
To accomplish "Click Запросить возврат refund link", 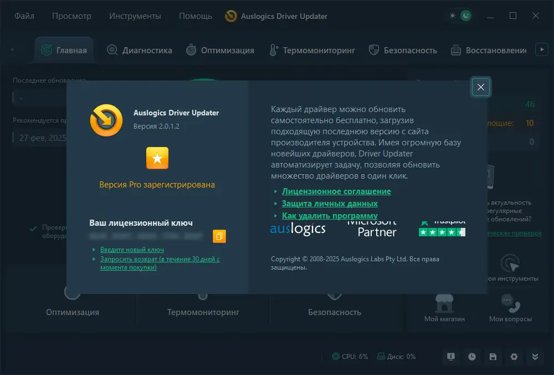I will (160, 263).
